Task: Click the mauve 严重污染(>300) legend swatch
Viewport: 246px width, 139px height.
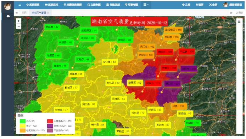Action: coord(50,131)
